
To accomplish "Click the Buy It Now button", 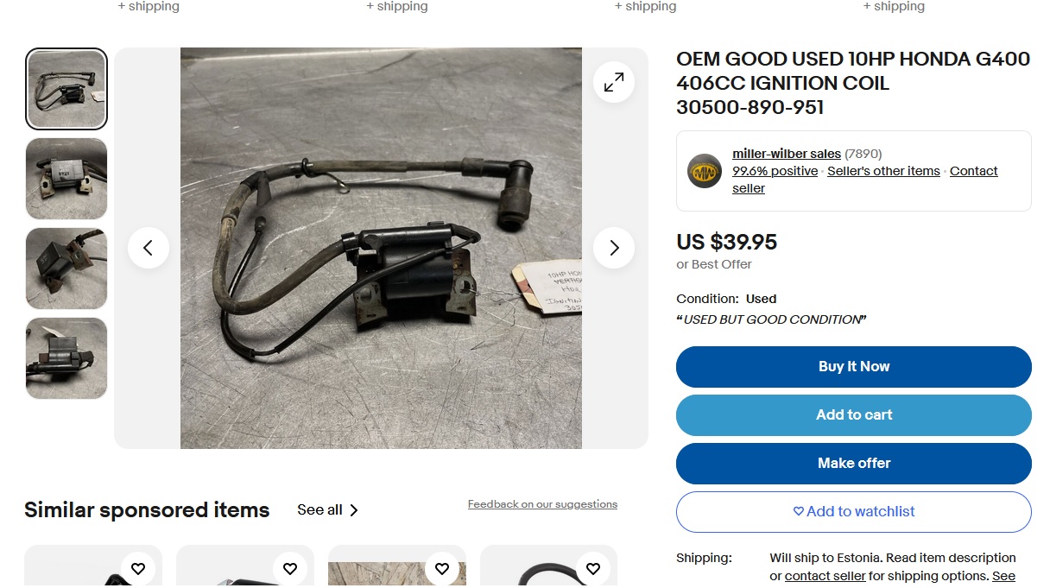I will 854,367.
